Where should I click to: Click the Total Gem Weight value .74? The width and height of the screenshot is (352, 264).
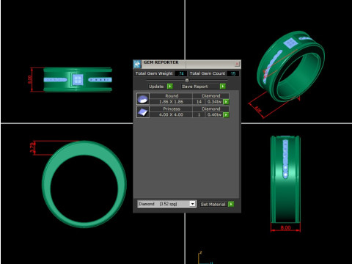181,73
